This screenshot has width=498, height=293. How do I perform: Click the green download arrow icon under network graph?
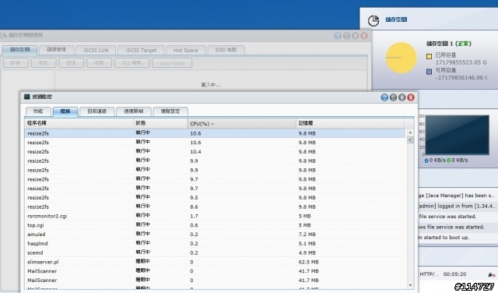pyautogui.click(x=449, y=161)
